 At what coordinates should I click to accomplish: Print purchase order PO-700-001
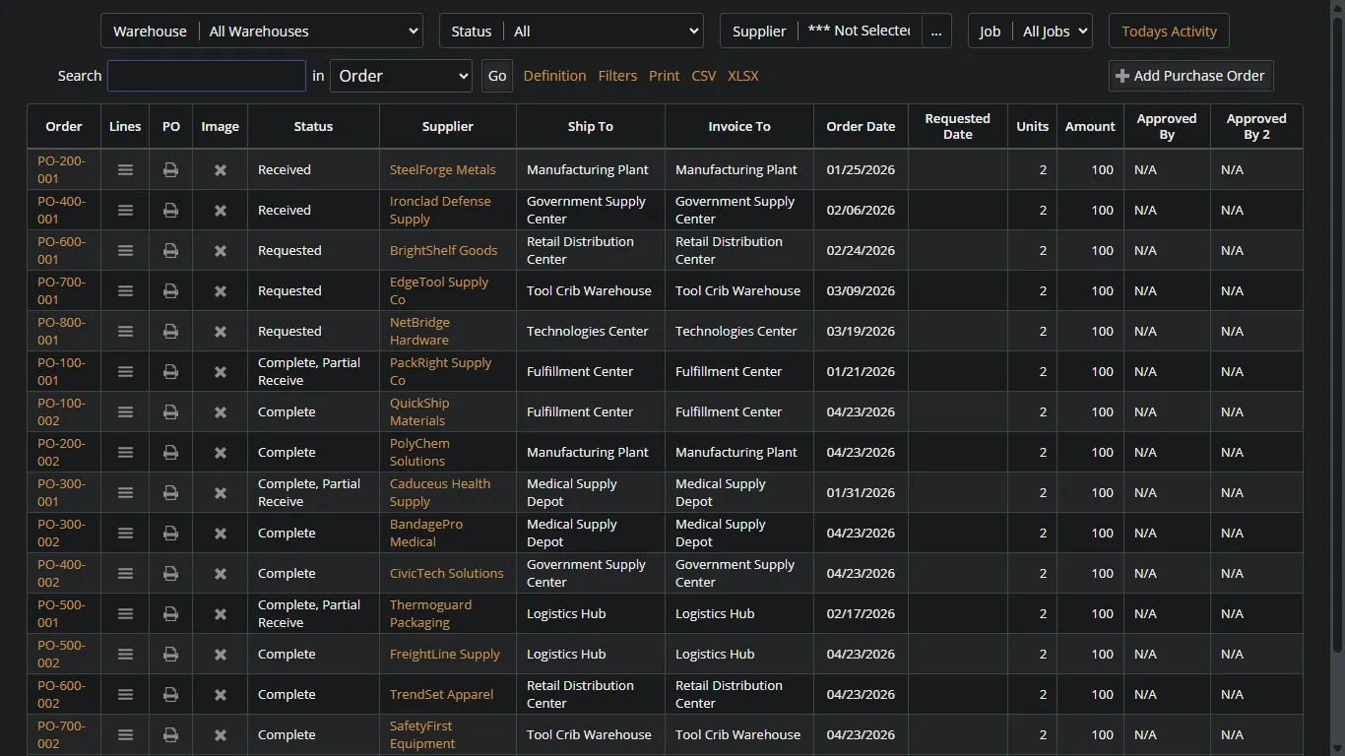[170, 291]
